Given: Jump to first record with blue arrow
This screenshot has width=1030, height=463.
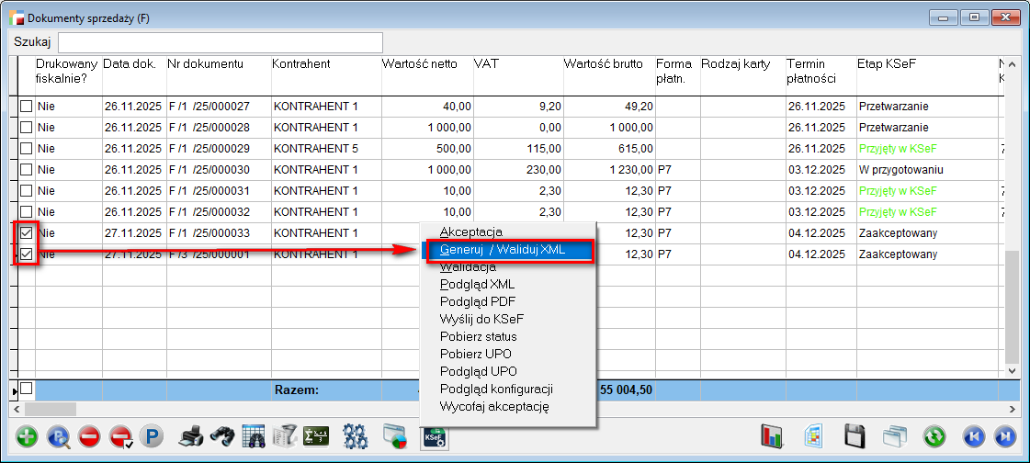Looking at the screenshot, I should [x=973, y=437].
